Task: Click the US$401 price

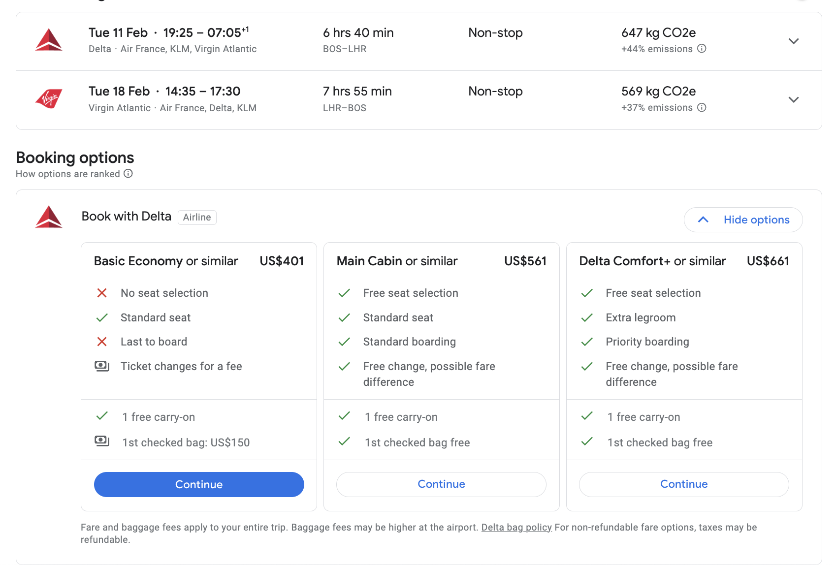Action: click(282, 261)
